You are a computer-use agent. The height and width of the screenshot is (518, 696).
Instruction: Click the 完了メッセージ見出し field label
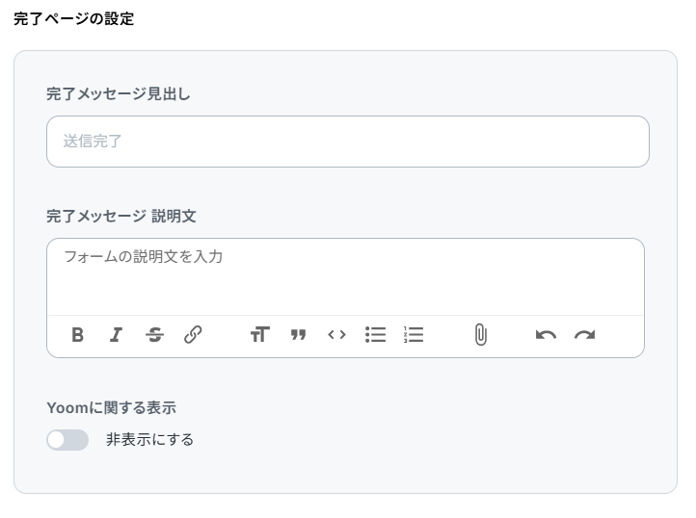pos(119,94)
